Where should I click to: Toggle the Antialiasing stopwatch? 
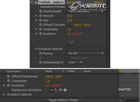(x=41, y=62)
